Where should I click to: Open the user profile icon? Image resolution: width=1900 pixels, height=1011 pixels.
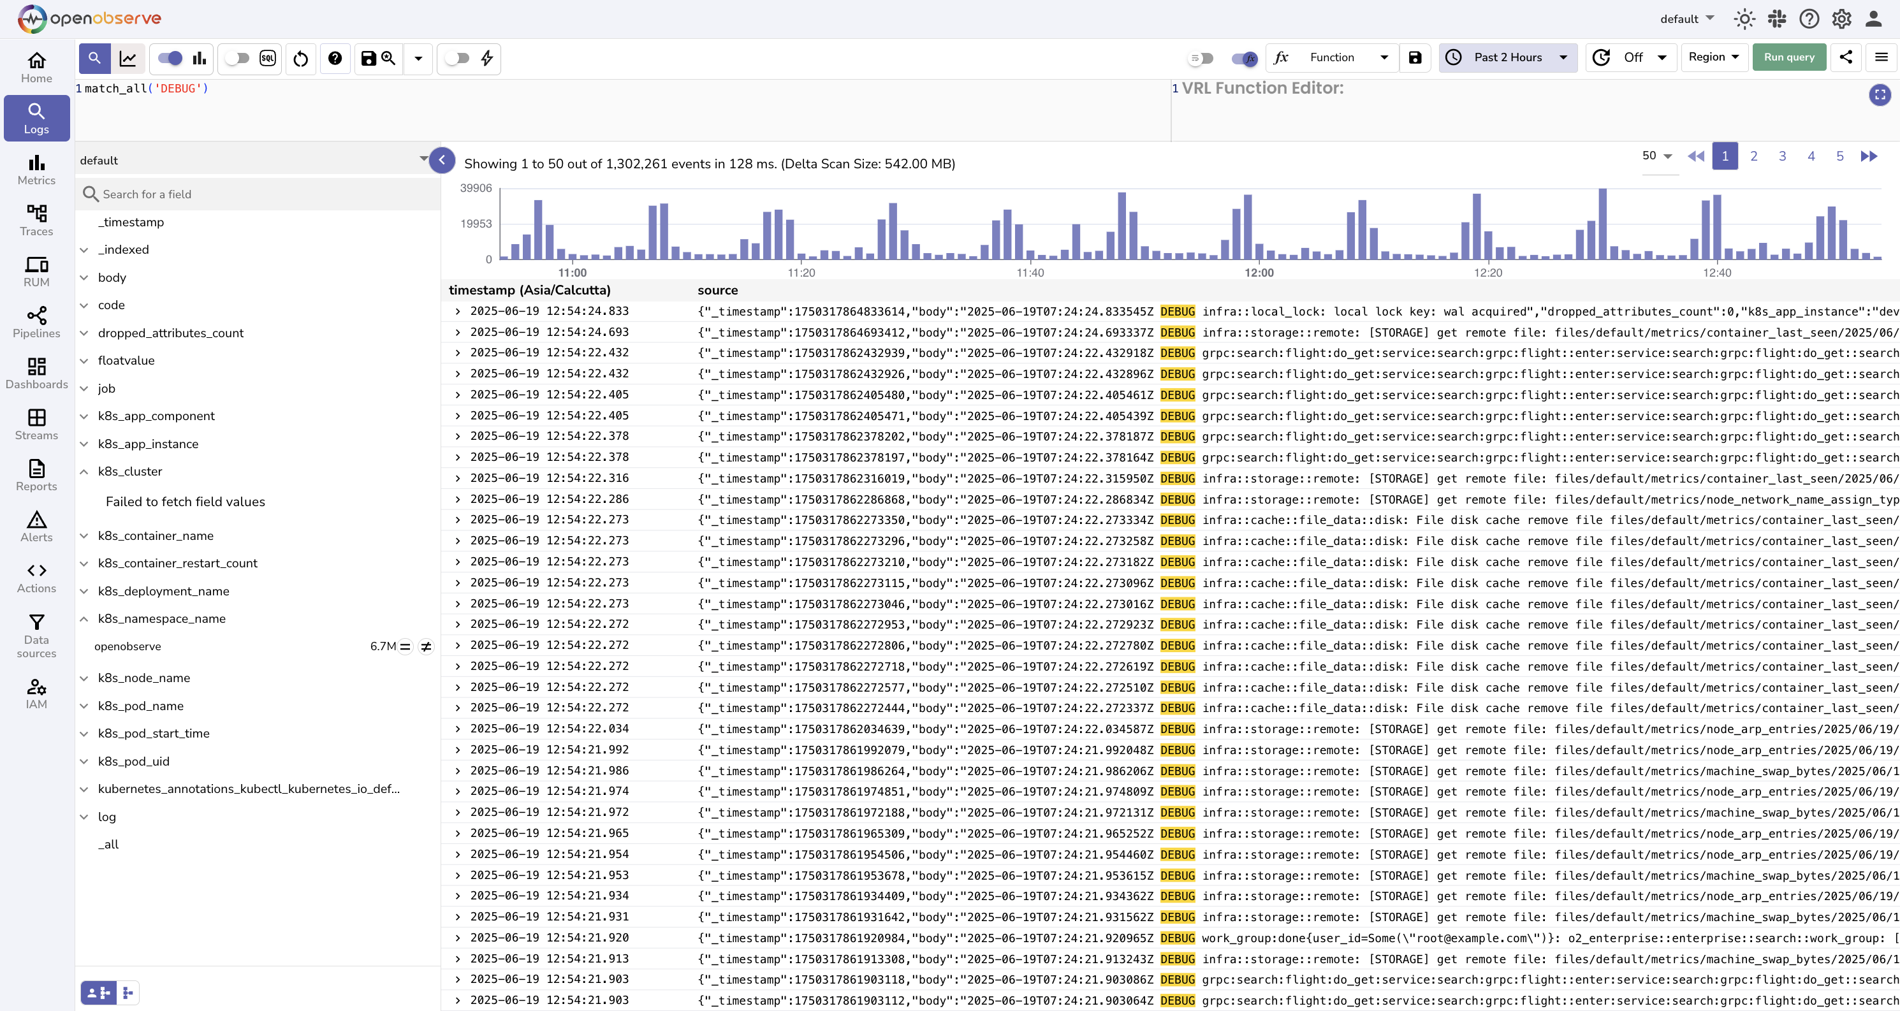[1873, 19]
